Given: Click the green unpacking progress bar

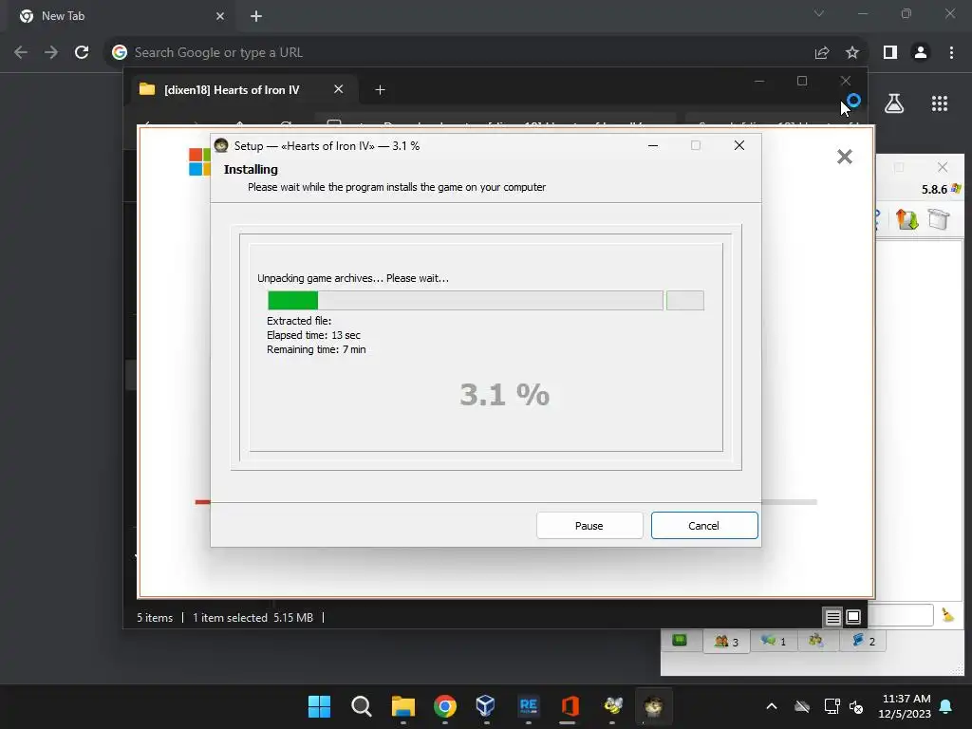Looking at the screenshot, I should 465,301.
